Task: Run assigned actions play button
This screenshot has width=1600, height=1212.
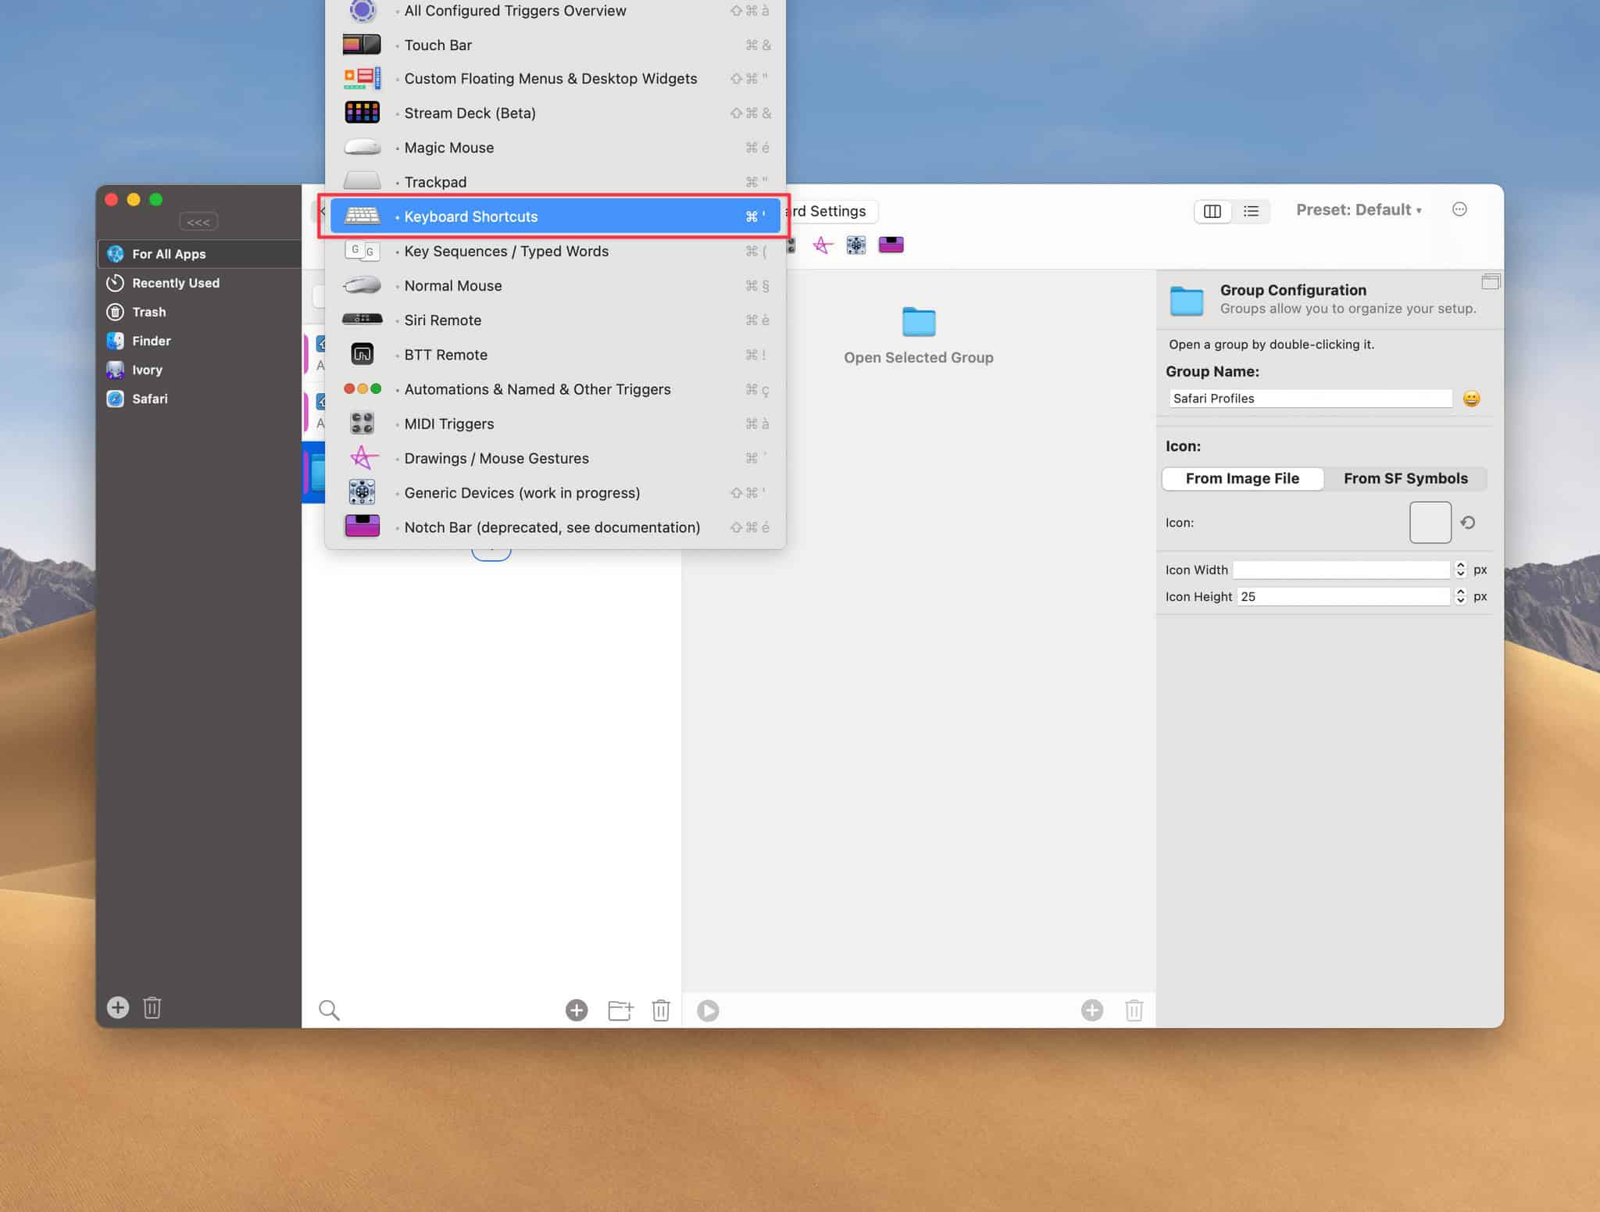Action: [x=708, y=1010]
